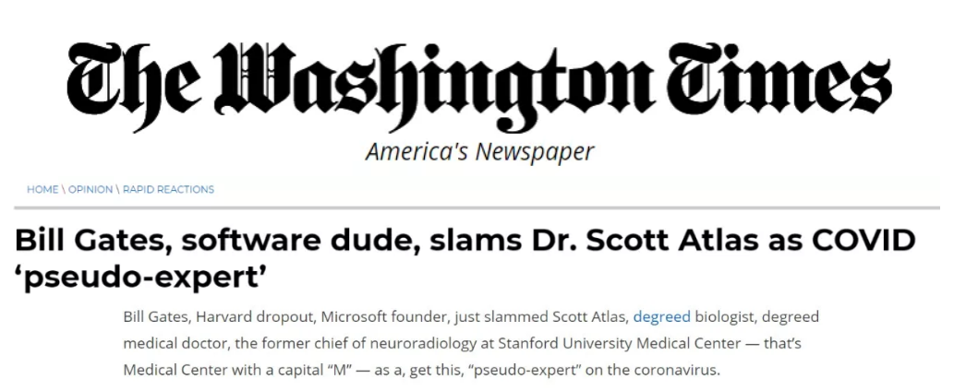Viewport: 954px width, 391px height.
Task: Navigate to the RAPID REACTIONS breadcrumb
Action: [x=168, y=190]
